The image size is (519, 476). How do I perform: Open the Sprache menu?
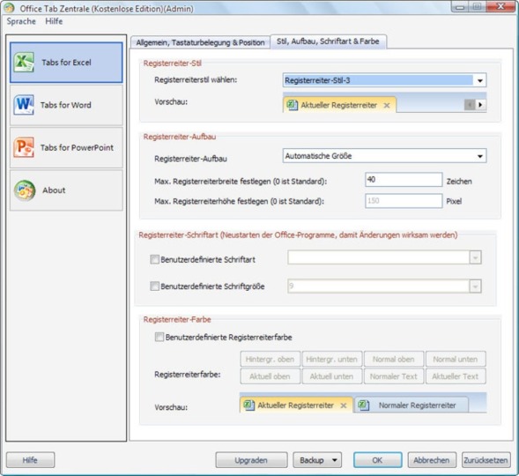(x=21, y=21)
